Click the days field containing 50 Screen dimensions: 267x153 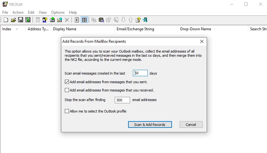[140, 73]
